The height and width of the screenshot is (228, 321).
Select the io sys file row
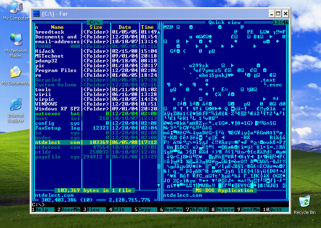[96, 133]
